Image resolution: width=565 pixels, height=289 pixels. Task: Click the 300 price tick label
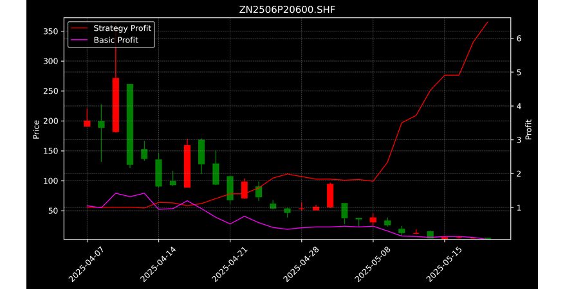[50, 61]
